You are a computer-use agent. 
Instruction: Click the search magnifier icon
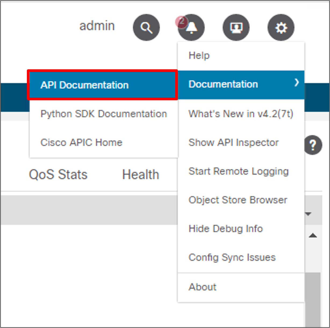coord(146,27)
